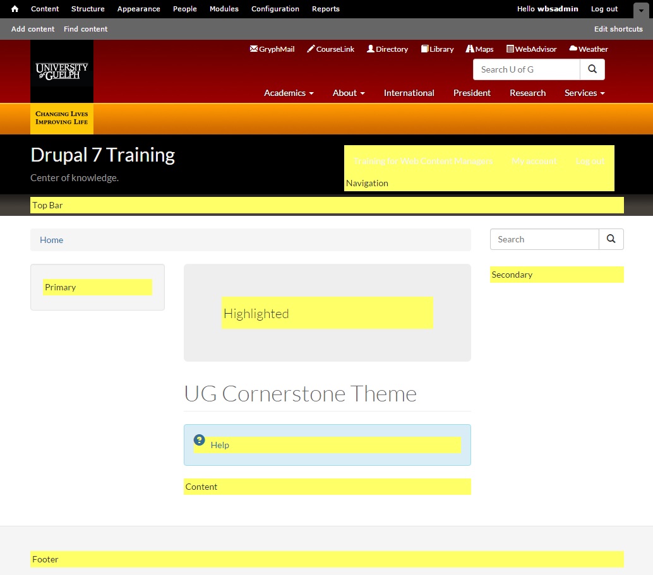
Task: Click the Search U of G field
Action: pyautogui.click(x=526, y=69)
